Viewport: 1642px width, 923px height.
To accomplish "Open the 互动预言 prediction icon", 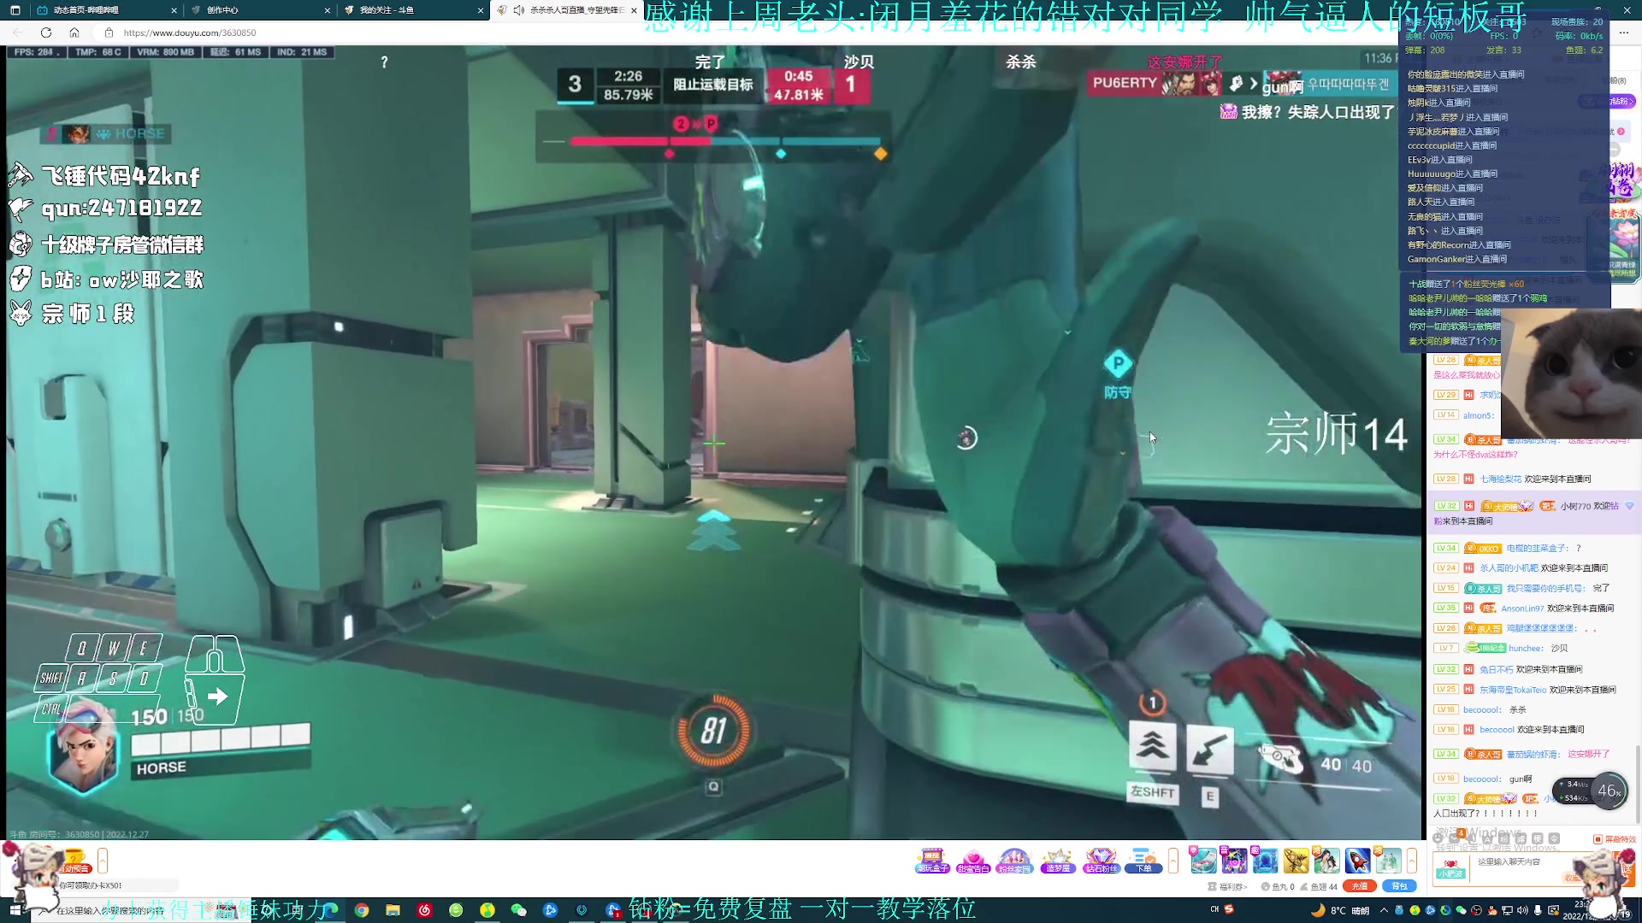I will (x=75, y=860).
